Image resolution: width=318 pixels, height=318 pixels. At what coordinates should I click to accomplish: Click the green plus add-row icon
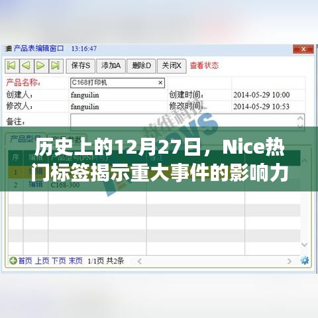(13, 261)
